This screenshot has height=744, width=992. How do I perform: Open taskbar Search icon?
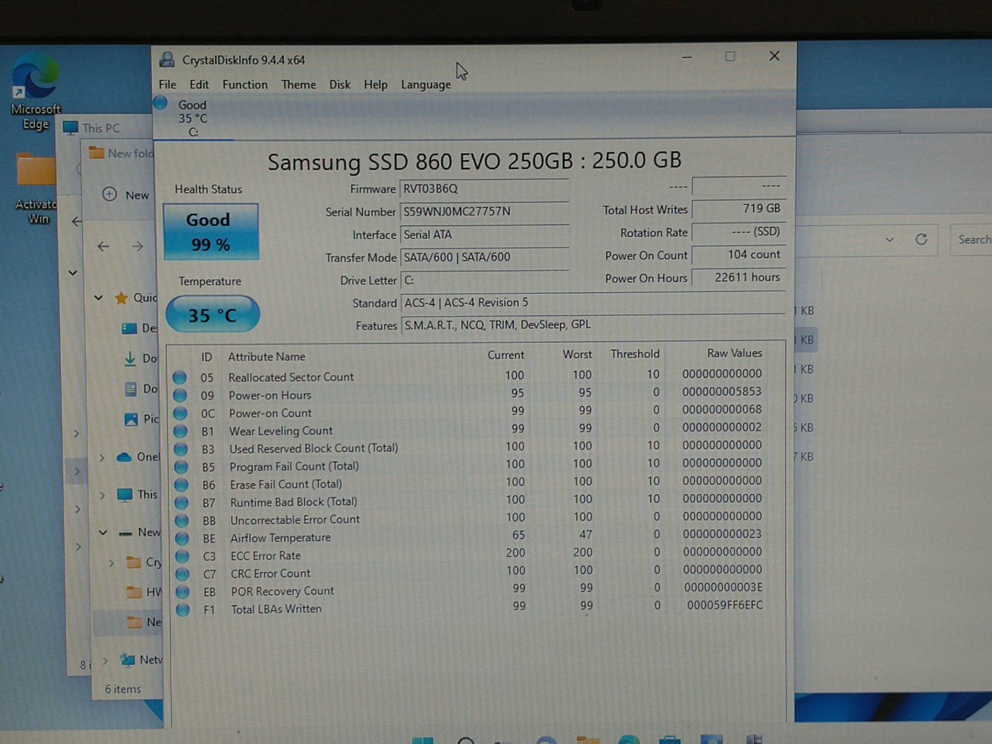pos(466,740)
